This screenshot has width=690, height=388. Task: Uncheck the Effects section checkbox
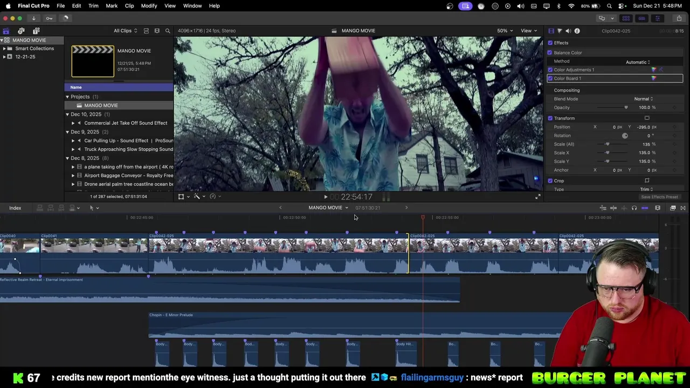pos(550,43)
